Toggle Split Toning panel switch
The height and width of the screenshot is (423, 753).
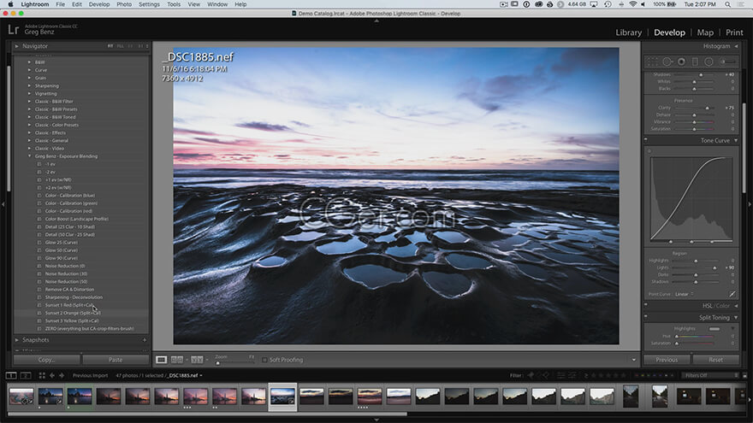(x=646, y=318)
